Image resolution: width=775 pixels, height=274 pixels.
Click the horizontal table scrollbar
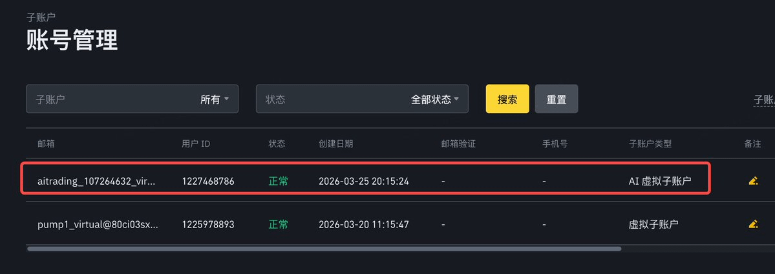pos(323,248)
